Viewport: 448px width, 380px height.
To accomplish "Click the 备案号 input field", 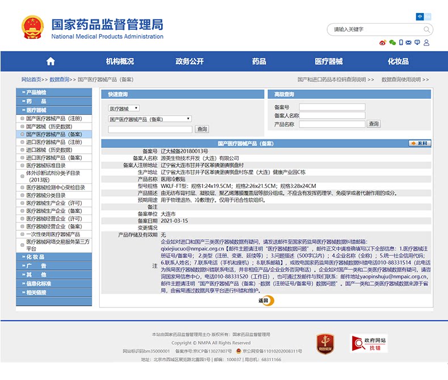I will 332,107.
